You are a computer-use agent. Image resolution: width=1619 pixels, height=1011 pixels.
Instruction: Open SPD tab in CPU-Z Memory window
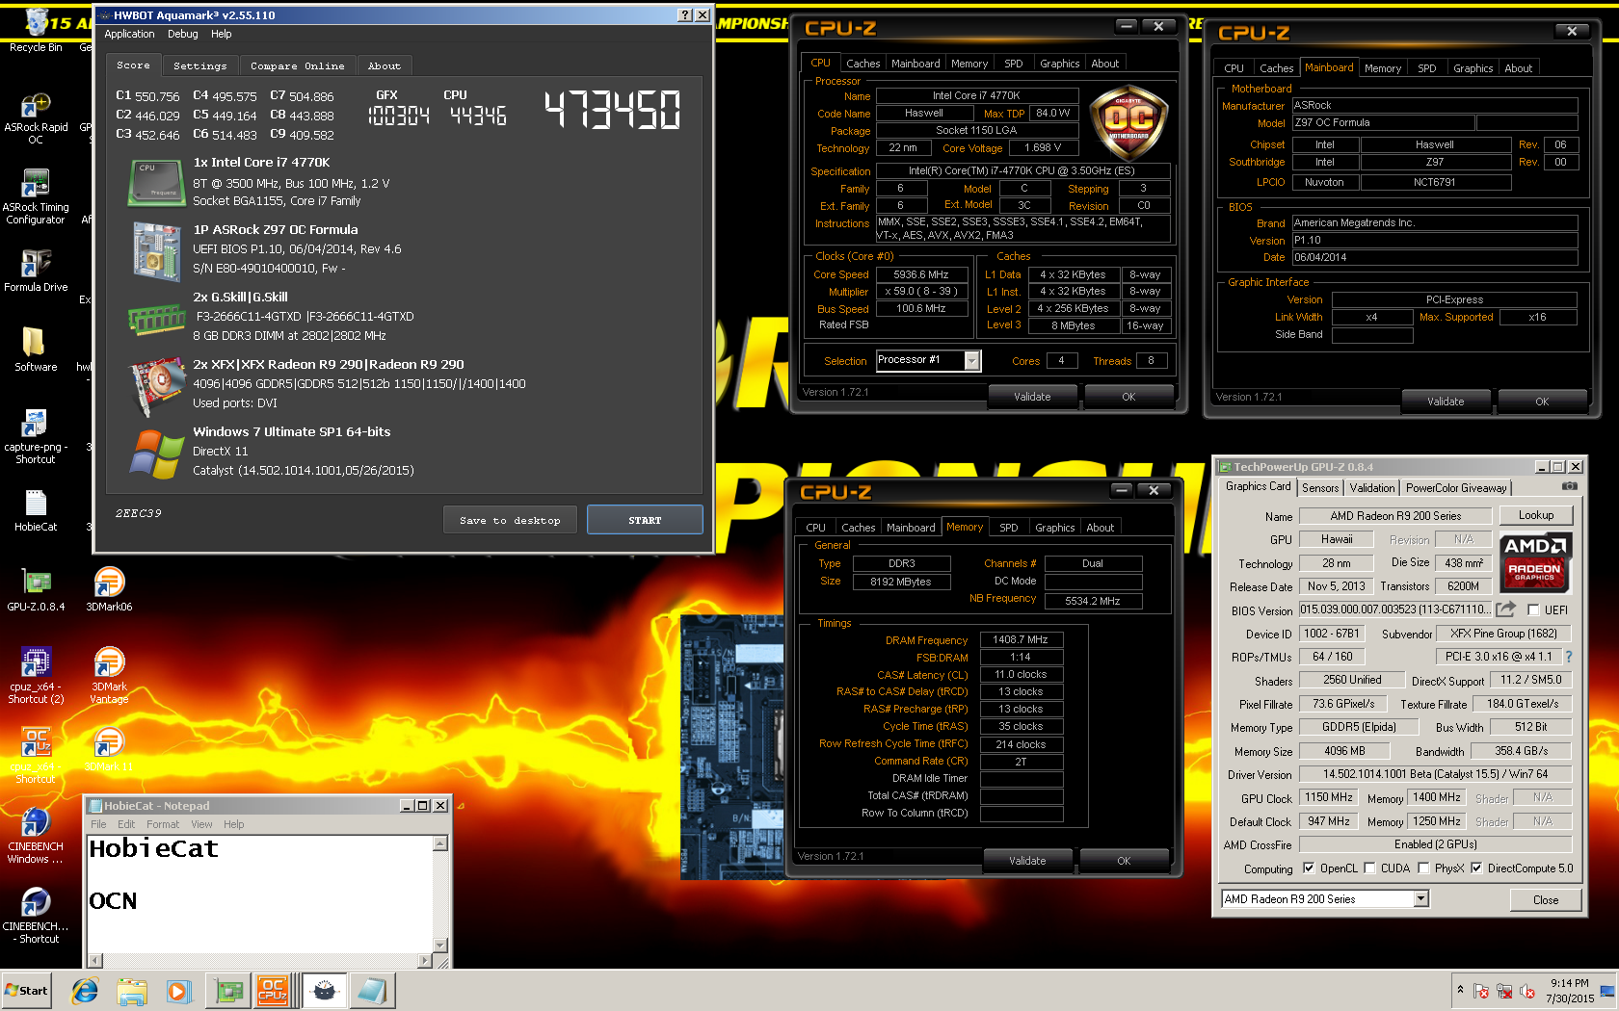coord(1008,528)
